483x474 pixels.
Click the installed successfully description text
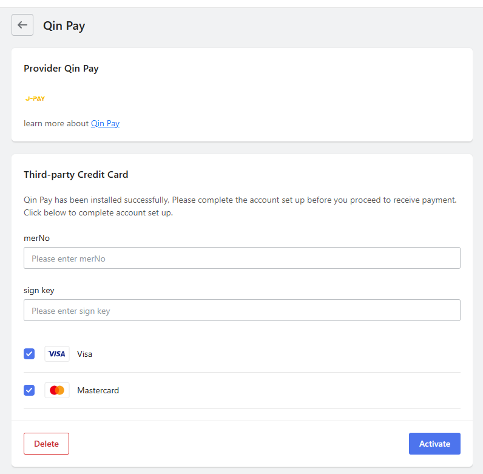point(240,206)
